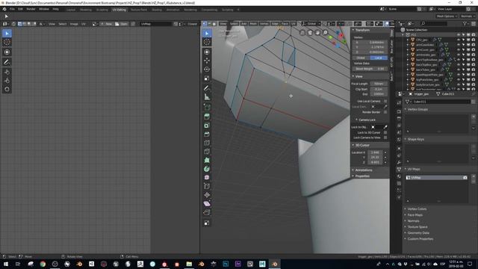Click the Clip Start value field
478x269 pixels.
379,89
